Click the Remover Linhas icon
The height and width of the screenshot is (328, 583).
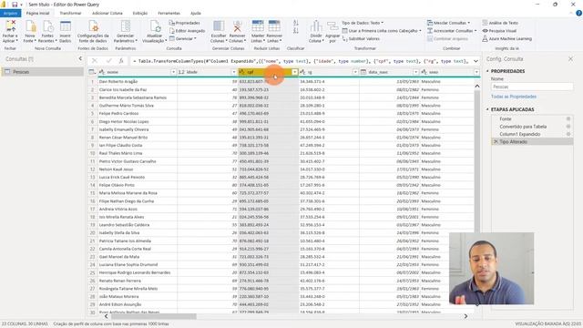pos(274,26)
